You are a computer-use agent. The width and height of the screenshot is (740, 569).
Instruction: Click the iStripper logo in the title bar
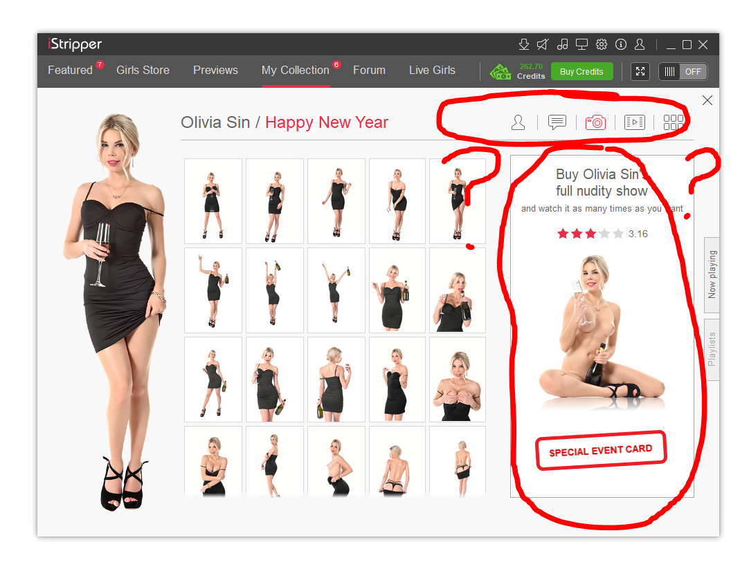pos(75,44)
